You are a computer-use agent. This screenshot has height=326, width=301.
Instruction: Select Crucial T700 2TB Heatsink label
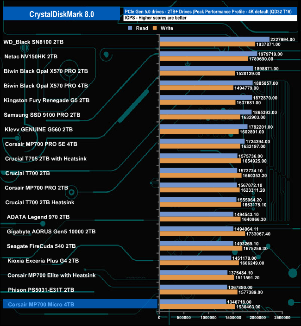click(x=40, y=202)
